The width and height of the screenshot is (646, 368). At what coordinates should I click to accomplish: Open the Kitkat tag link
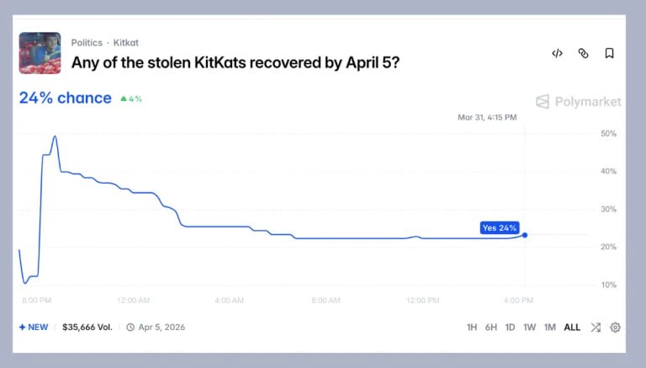(x=125, y=42)
